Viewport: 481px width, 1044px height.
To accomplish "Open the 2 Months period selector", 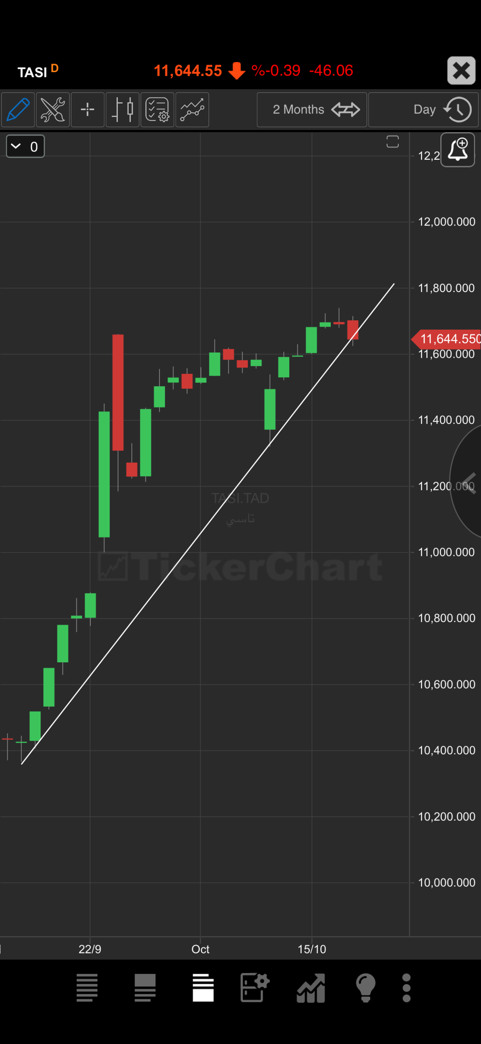I will tap(312, 109).
